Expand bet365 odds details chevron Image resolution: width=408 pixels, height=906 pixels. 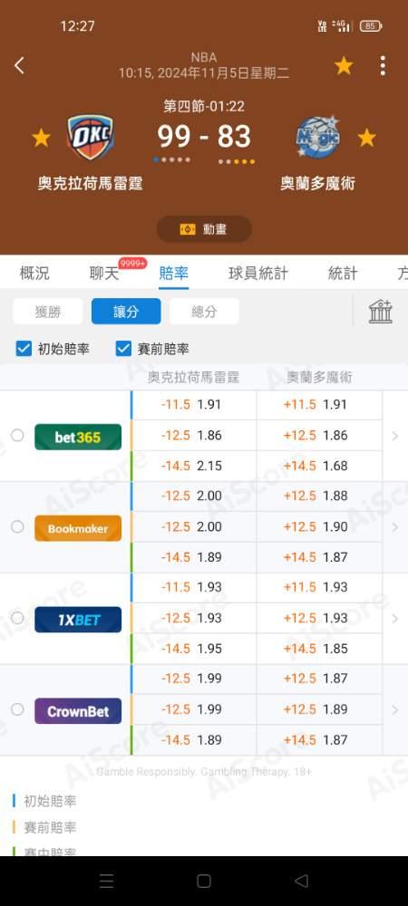[395, 436]
